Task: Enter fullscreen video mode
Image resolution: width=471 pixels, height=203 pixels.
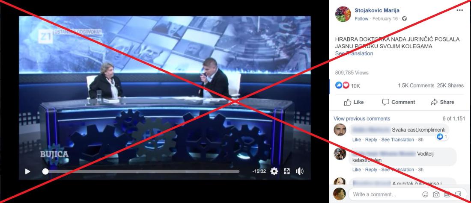Action: coord(287,171)
